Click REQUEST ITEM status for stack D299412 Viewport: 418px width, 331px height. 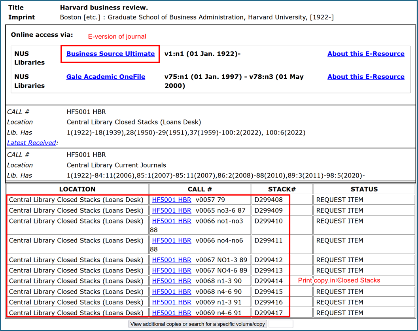[x=340, y=260]
